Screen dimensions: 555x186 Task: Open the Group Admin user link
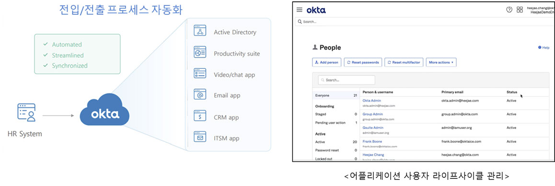373,114
